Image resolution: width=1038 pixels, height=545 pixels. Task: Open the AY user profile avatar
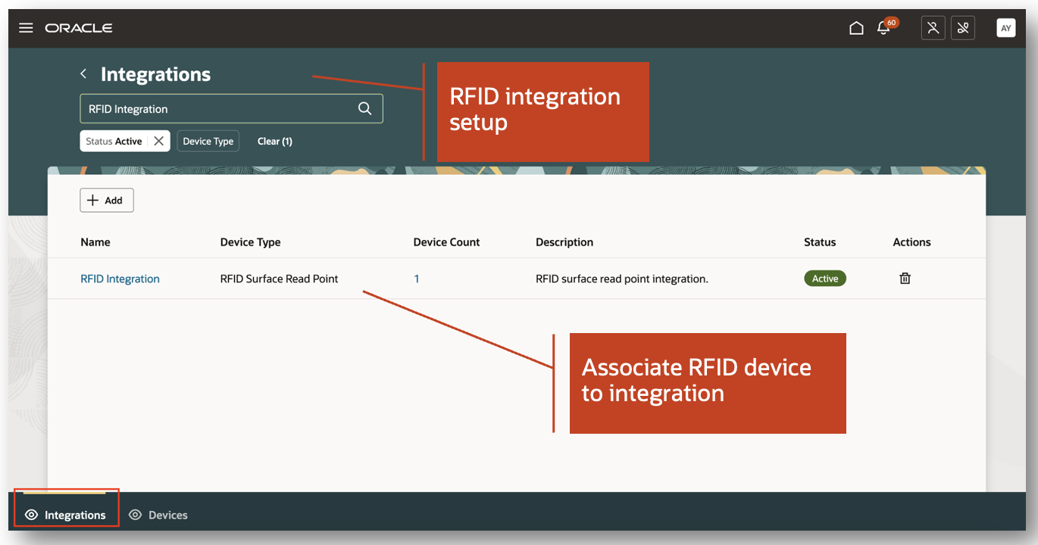[x=1006, y=28]
